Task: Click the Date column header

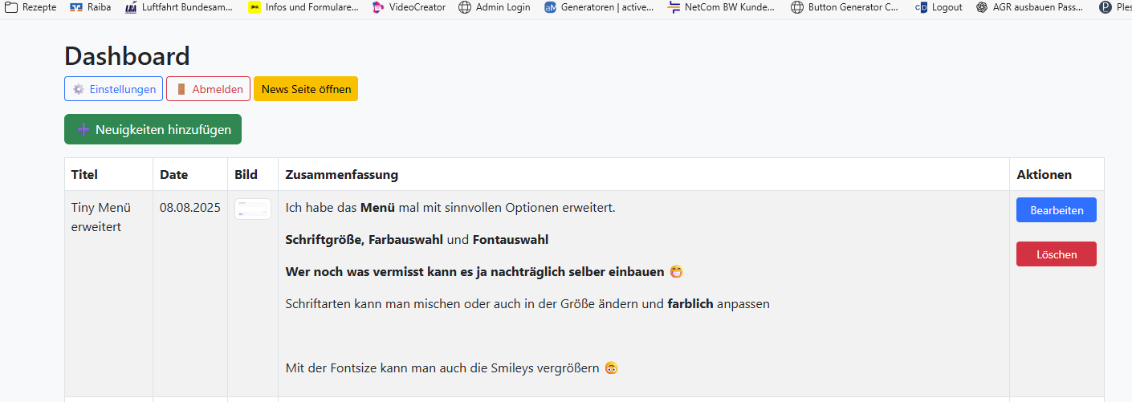Action: click(x=173, y=174)
